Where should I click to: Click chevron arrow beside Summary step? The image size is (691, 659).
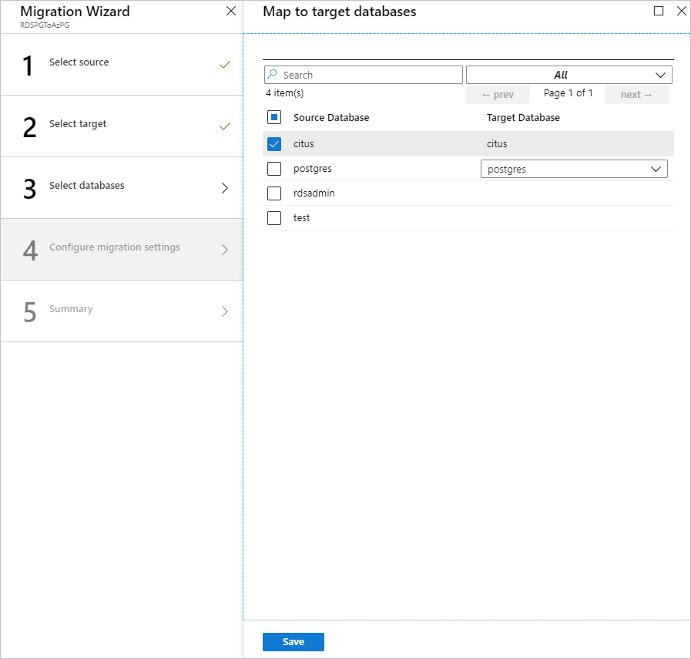(x=224, y=311)
